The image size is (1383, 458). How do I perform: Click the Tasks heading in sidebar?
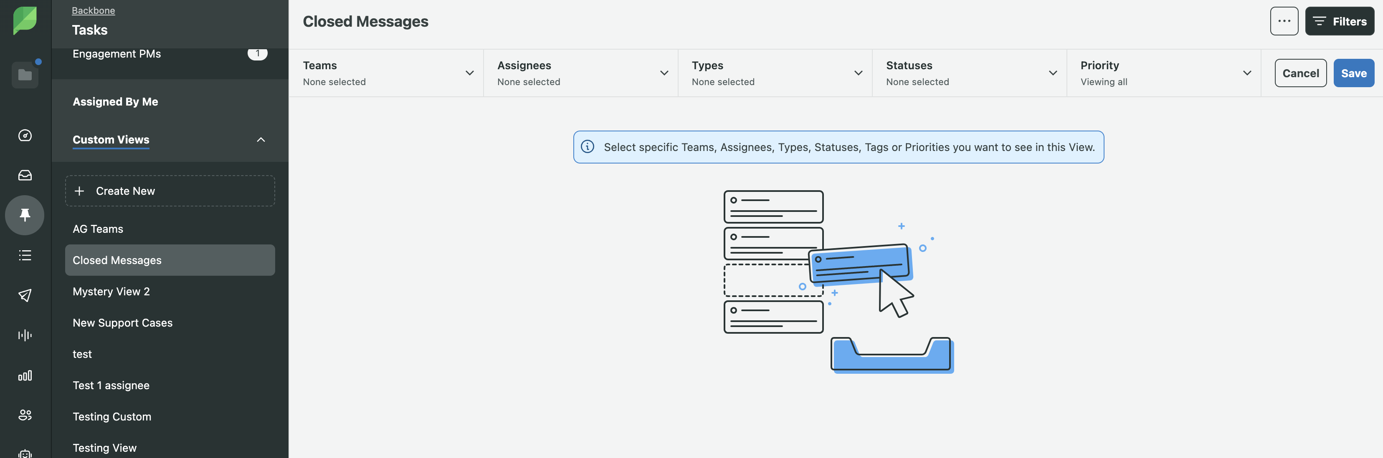[90, 30]
